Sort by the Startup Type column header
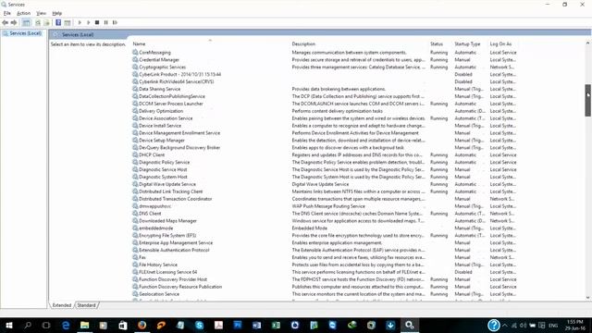The image size is (592, 333). [x=467, y=43]
